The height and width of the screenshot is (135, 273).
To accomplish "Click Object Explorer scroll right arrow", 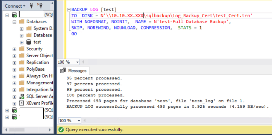I will point(50,130).
